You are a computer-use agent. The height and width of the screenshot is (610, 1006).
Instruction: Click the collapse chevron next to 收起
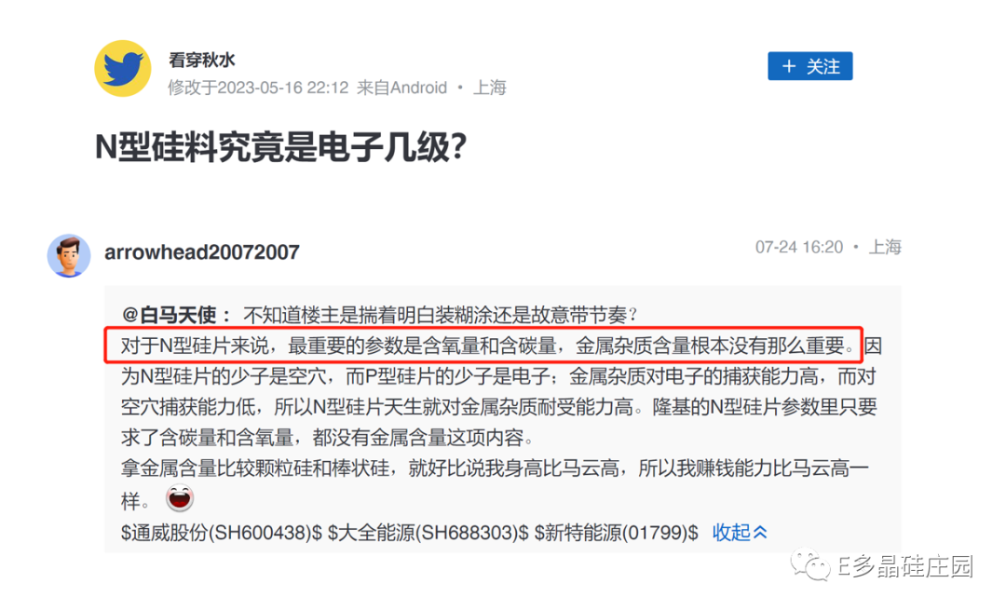coord(760,532)
